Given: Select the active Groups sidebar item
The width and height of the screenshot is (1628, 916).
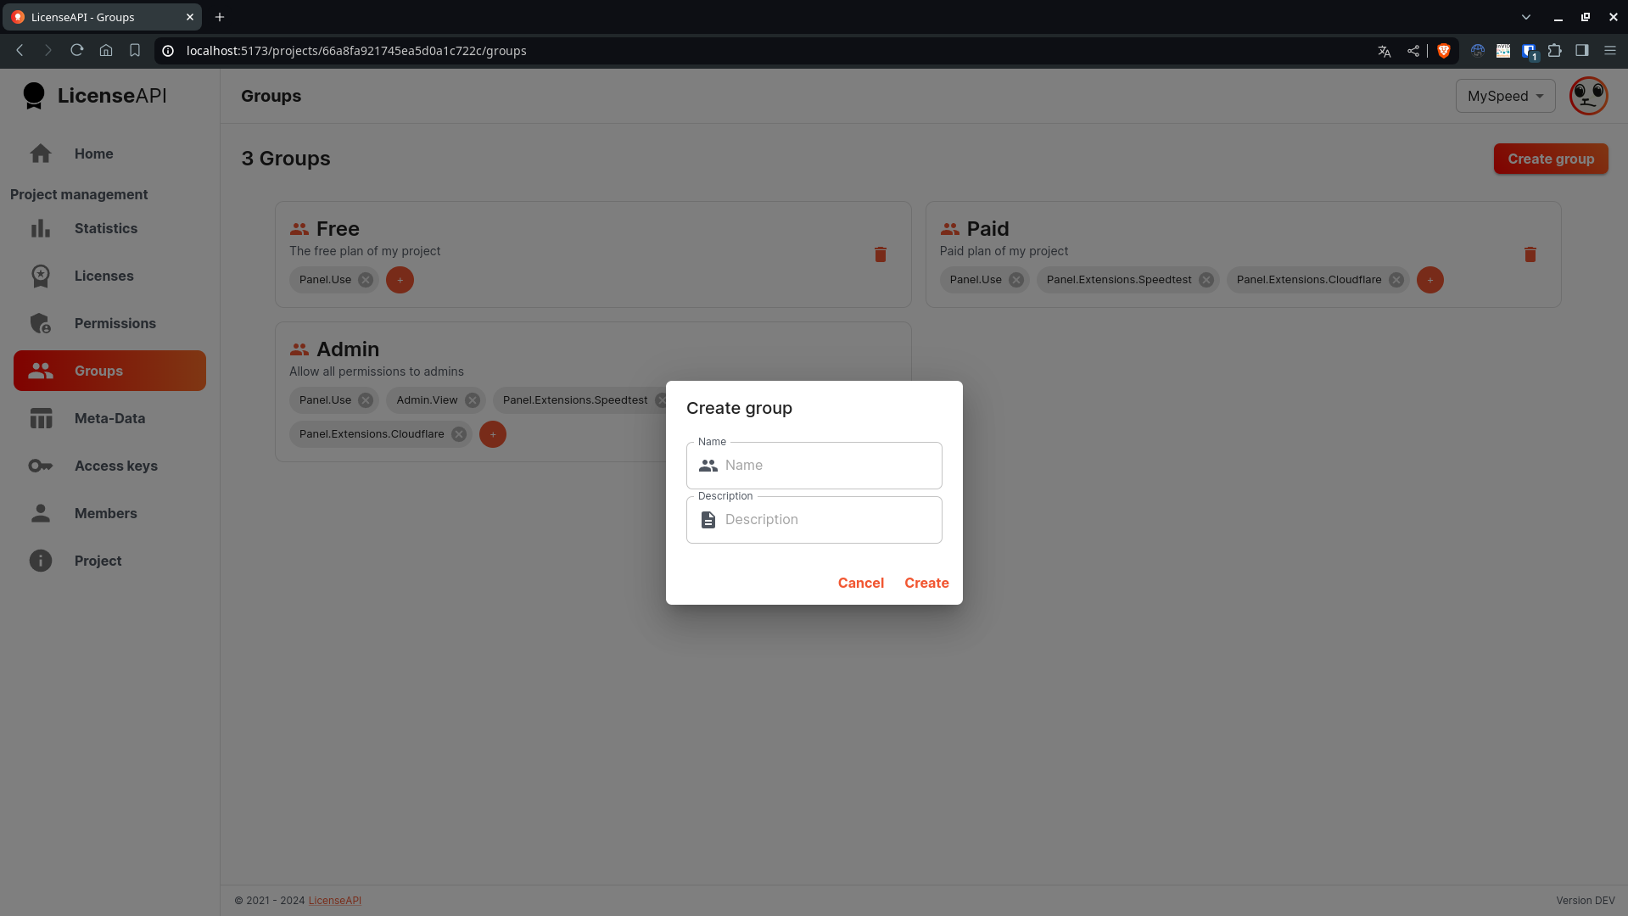Looking at the screenshot, I should point(109,371).
